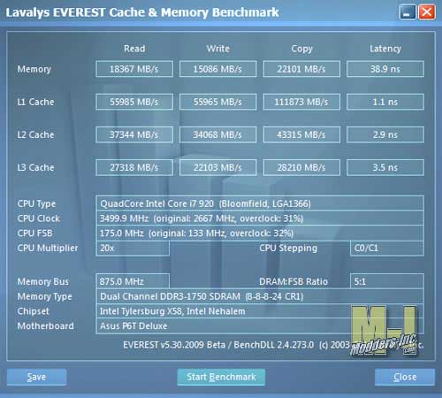Click the CPU Type field QuadCore Intel Core i7 920

pyautogui.click(x=260, y=203)
